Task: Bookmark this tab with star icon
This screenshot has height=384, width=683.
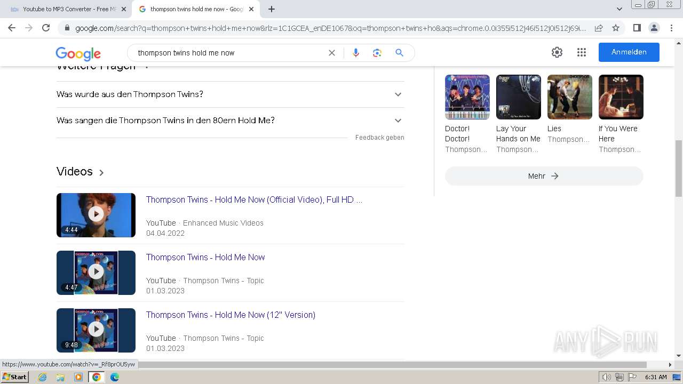Action: pos(616,28)
